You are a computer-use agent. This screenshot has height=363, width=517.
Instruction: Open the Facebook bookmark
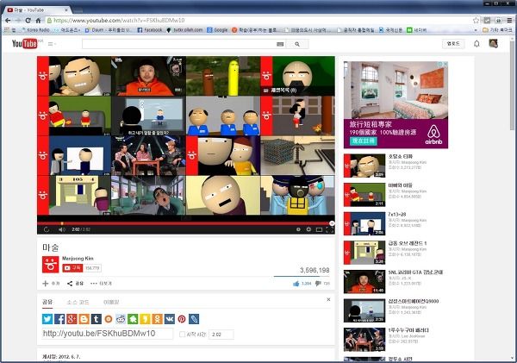pyautogui.click(x=150, y=30)
